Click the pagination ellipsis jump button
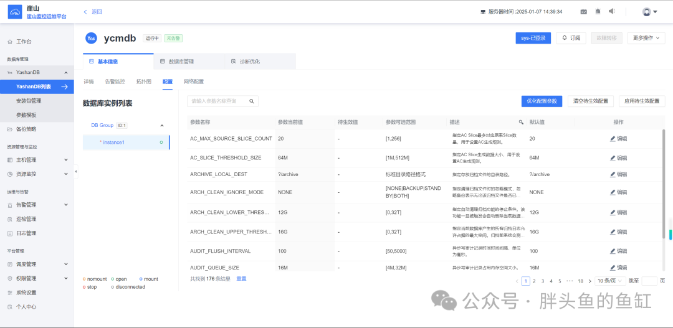The image size is (673, 328). point(570,281)
